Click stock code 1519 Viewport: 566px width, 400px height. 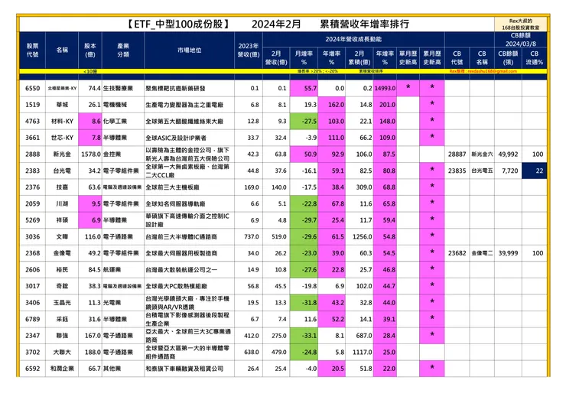32,105
